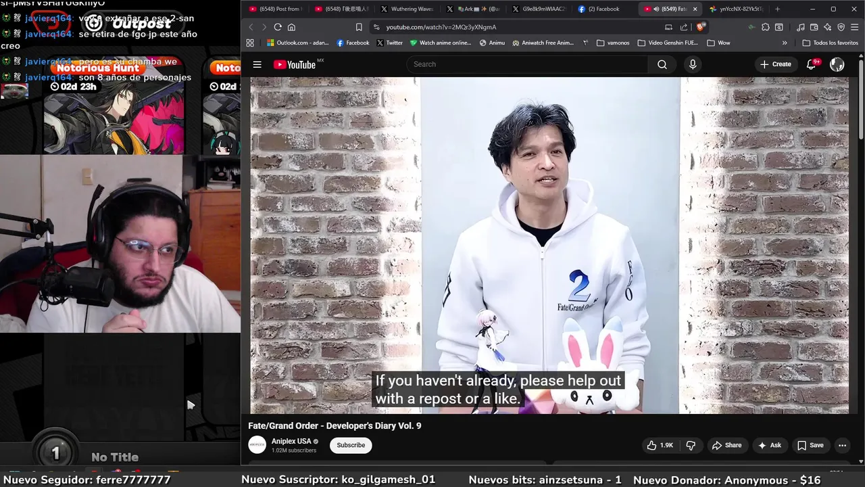Click the YouTube search magnifier button

(662, 64)
